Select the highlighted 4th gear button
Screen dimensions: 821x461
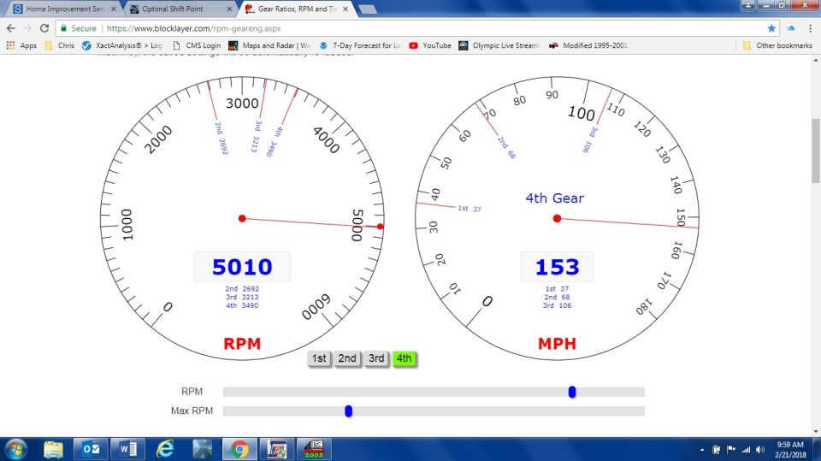point(404,358)
